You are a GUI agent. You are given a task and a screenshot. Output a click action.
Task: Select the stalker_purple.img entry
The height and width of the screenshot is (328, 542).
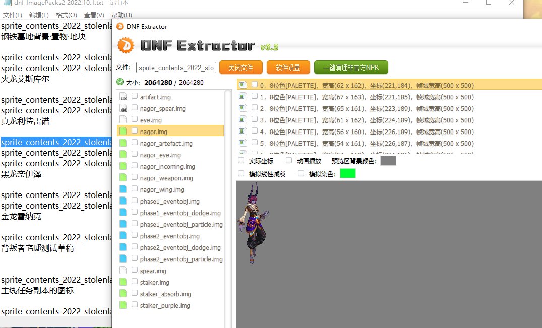tap(165, 305)
